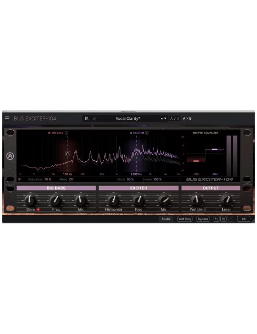
Task: Toggle the Exciter power button
Action: pyautogui.click(x=131, y=133)
